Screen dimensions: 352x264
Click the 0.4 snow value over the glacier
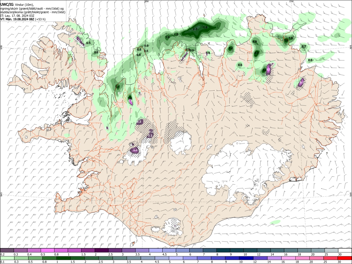(x=135, y=150)
